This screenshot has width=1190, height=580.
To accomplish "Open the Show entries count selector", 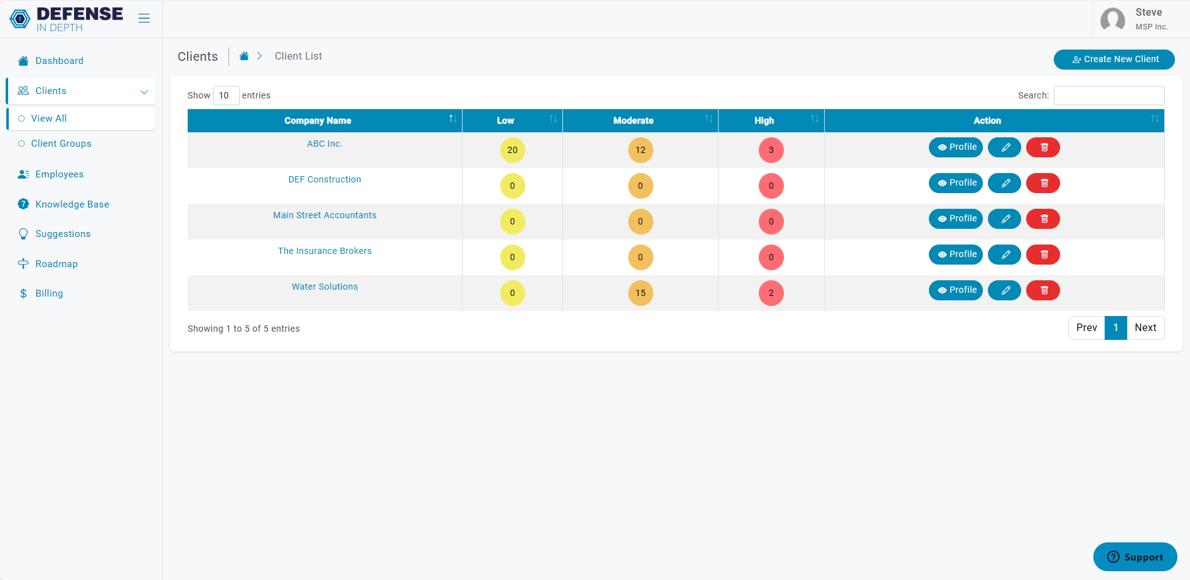I will (x=226, y=95).
